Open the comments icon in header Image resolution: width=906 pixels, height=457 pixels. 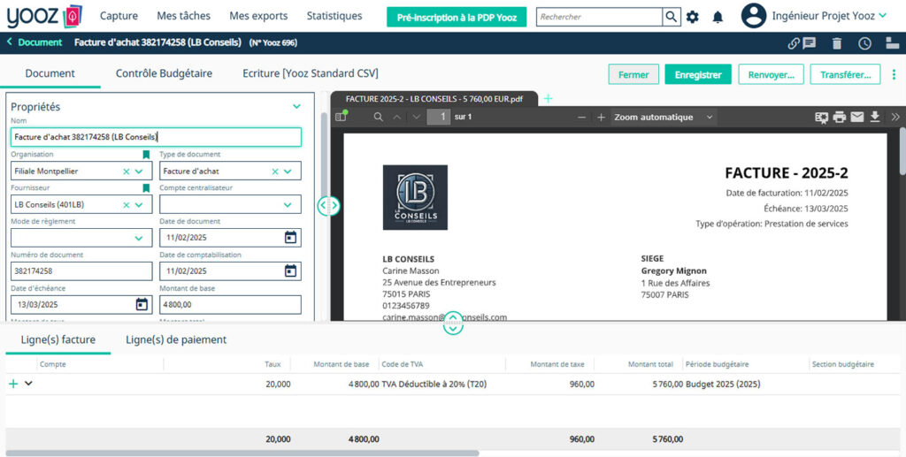810,43
